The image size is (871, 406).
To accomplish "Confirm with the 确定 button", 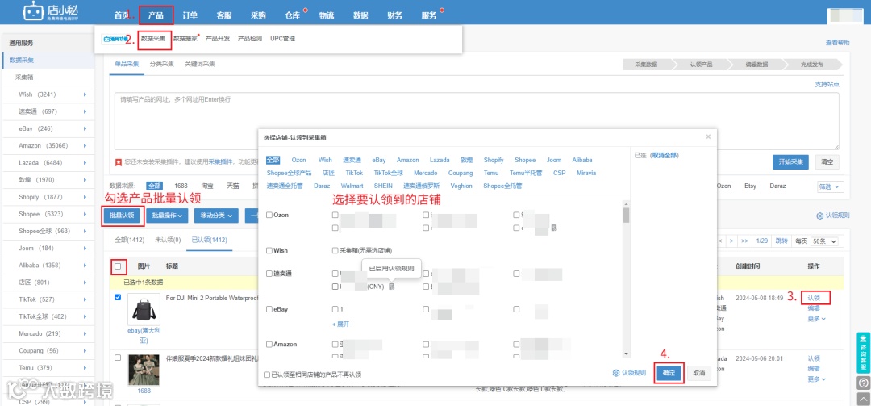I will click(669, 373).
